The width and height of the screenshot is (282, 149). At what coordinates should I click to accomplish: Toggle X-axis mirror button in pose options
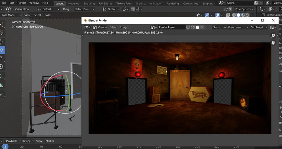click(x=230, y=9)
